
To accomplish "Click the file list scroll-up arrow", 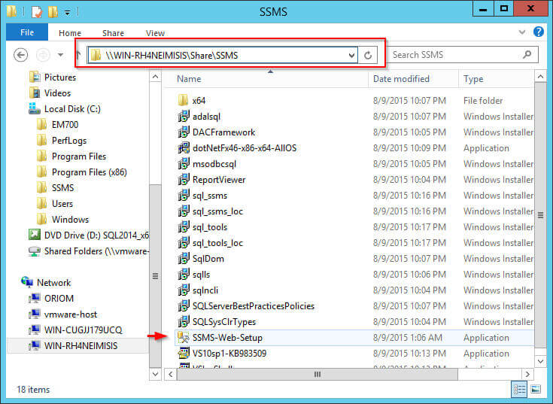I will click(x=540, y=76).
